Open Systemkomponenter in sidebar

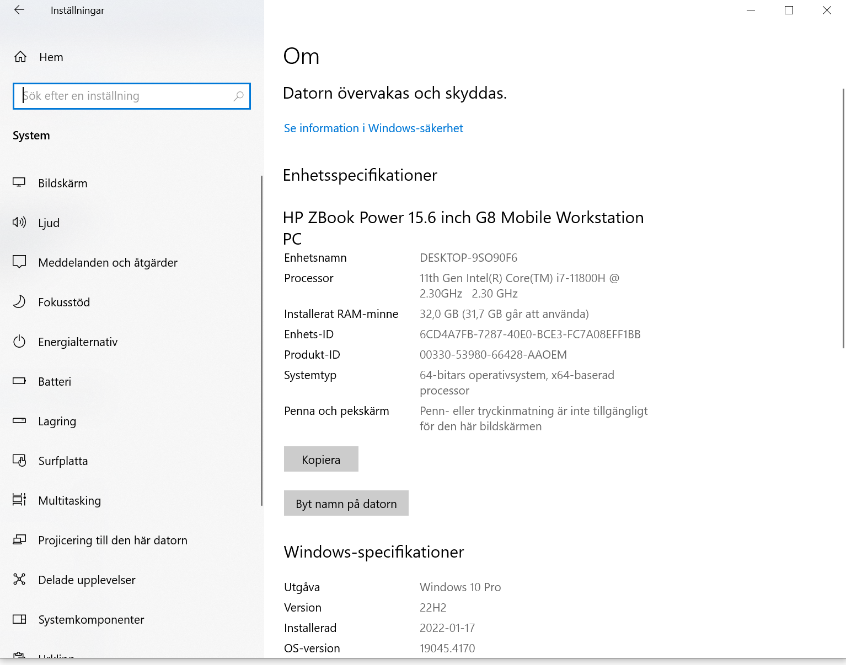point(91,620)
